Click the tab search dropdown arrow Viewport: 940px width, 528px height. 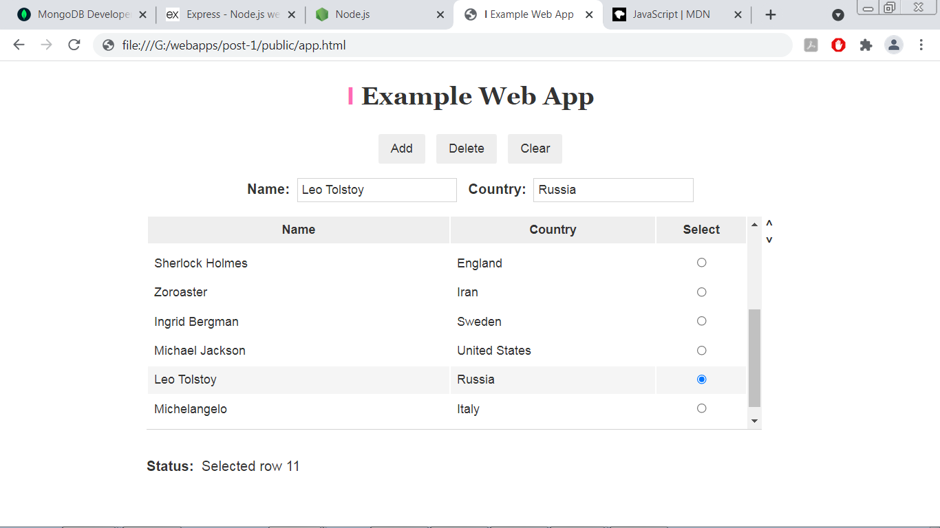[x=837, y=14]
